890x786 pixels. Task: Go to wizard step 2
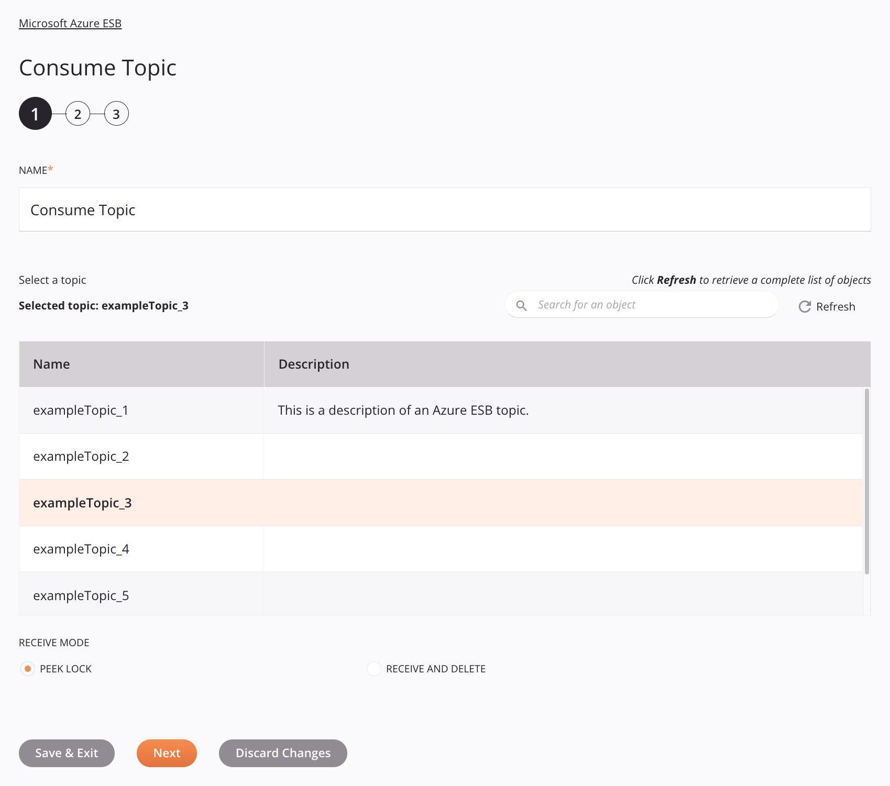[78, 114]
